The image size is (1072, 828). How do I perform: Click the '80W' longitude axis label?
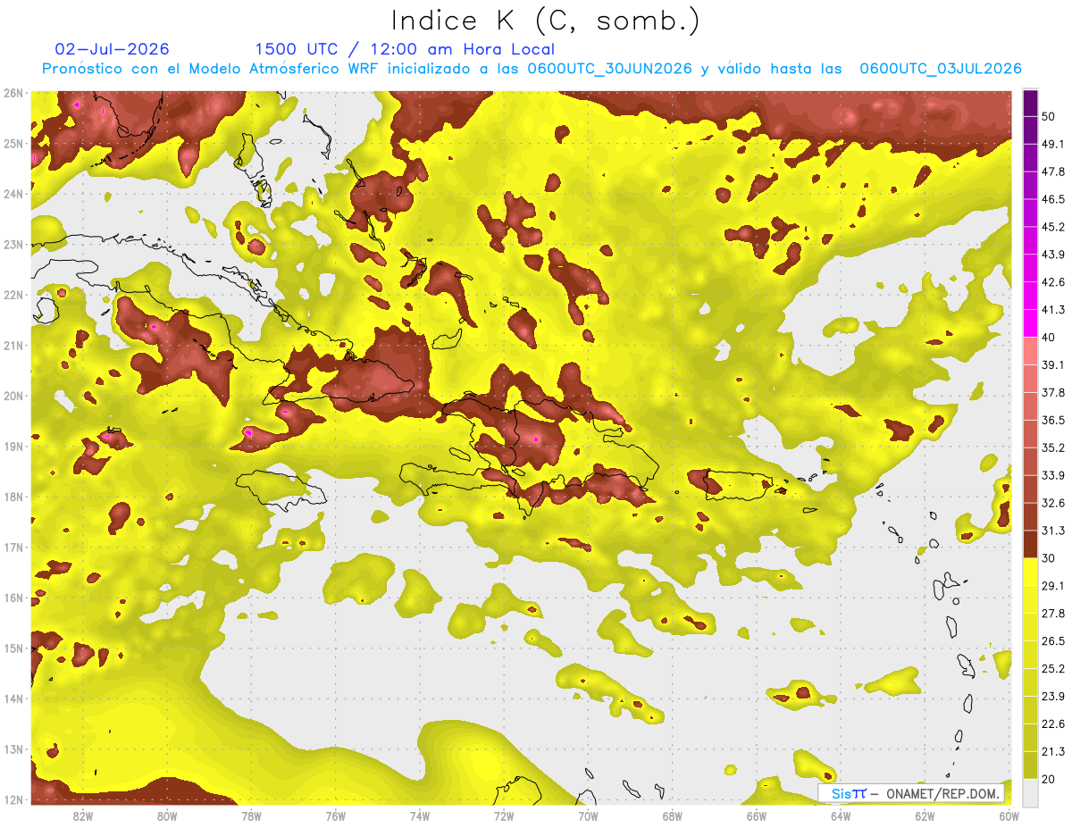point(167,815)
